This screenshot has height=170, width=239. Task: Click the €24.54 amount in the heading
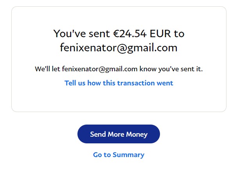click(x=129, y=34)
